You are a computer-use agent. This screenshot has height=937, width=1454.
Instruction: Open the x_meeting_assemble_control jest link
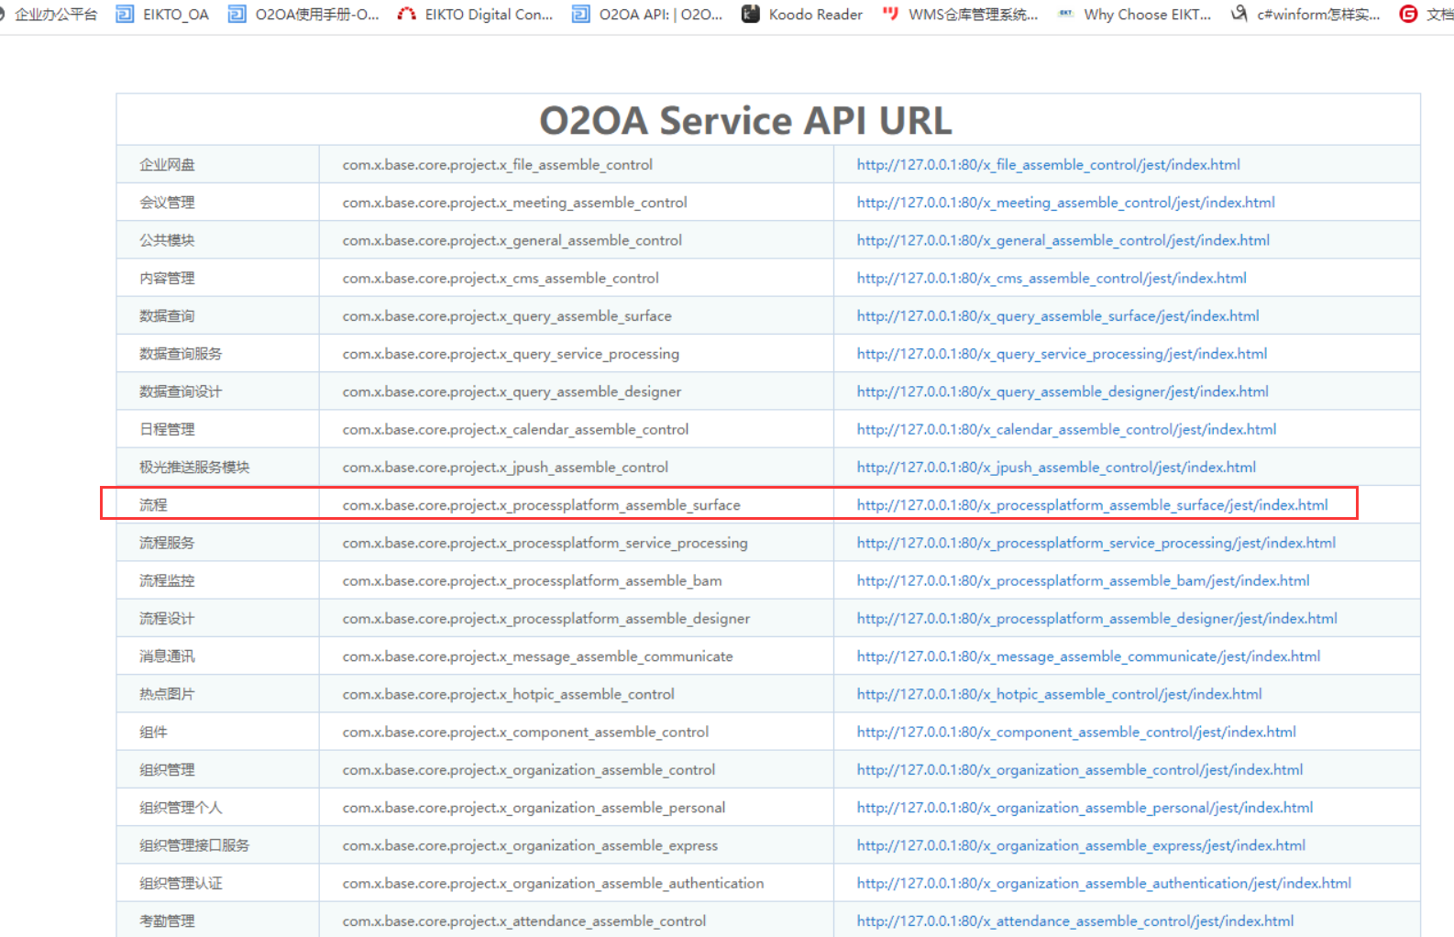[1065, 203]
